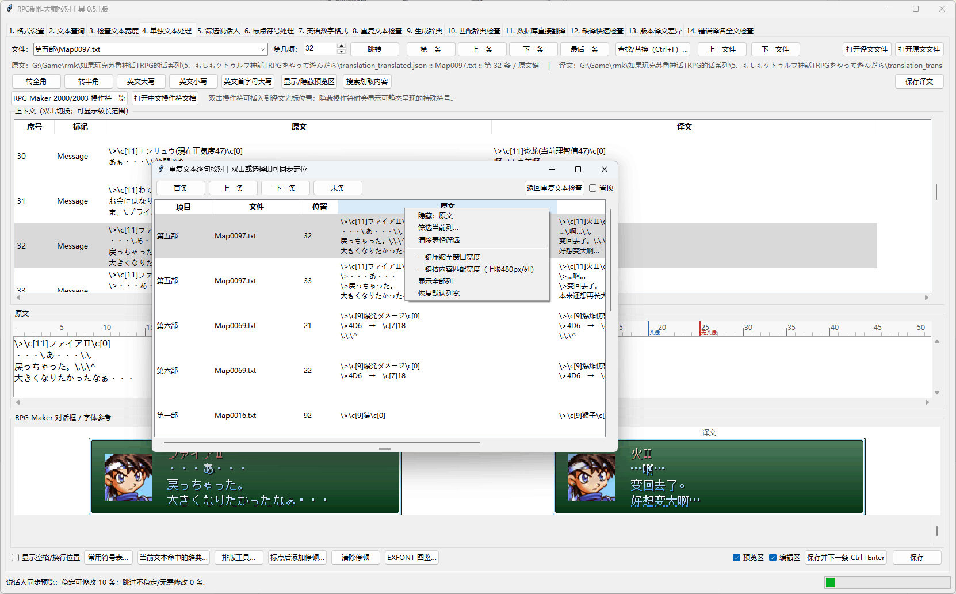
Task: Click the stepper down arrow for 第几项
Action: point(341,52)
